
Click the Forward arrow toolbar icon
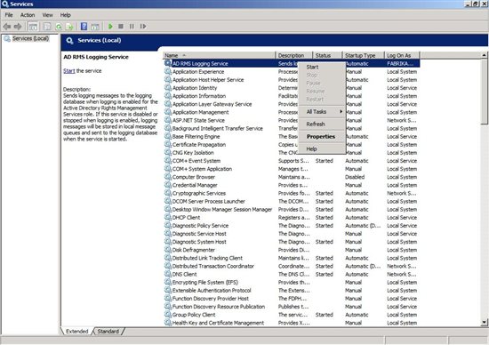point(18,27)
